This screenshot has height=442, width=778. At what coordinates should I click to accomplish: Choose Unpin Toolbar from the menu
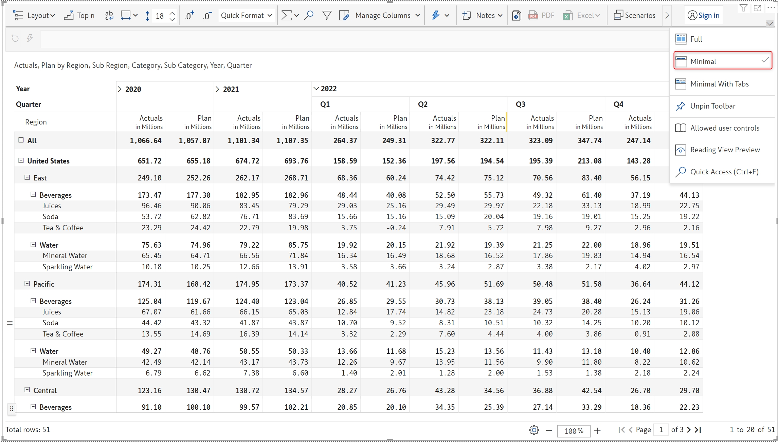pyautogui.click(x=712, y=106)
